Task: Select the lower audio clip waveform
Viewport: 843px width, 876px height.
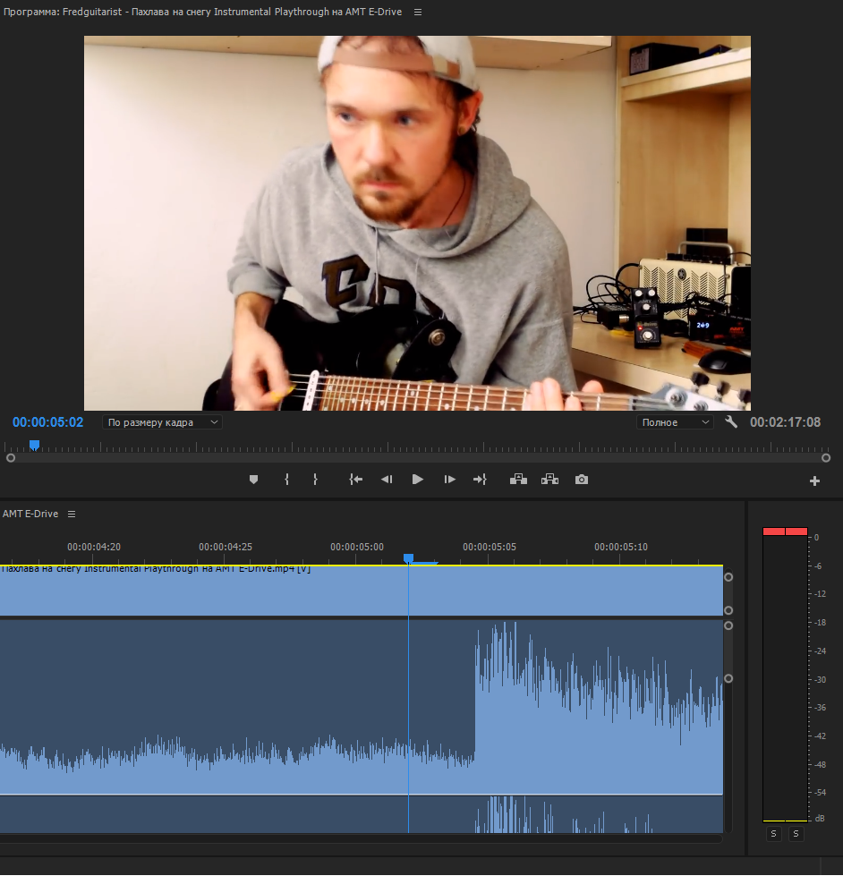Action: click(x=362, y=814)
